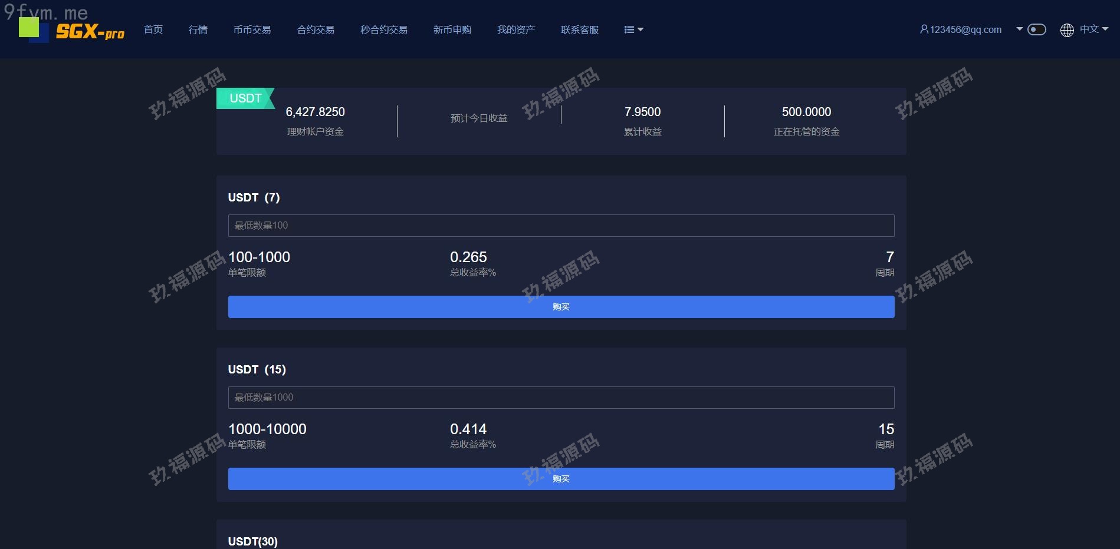The height and width of the screenshot is (549, 1120).
Task: Open the 行情 market menu
Action: coord(198,29)
